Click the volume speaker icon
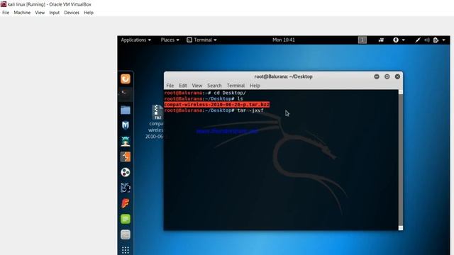 coord(427,40)
